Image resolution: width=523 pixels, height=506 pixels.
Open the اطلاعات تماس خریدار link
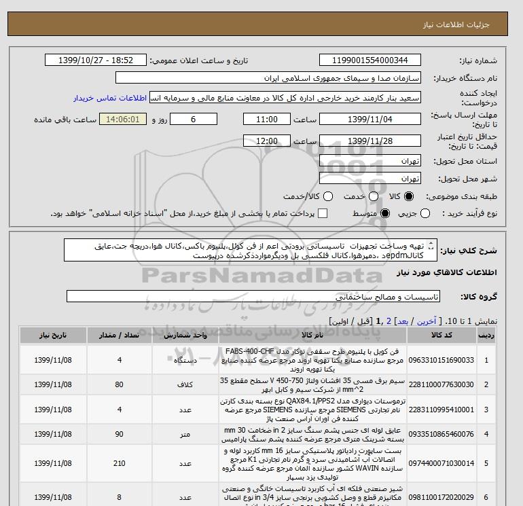click(110, 98)
